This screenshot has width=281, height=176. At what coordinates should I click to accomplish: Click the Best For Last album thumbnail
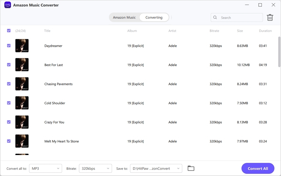22,65
